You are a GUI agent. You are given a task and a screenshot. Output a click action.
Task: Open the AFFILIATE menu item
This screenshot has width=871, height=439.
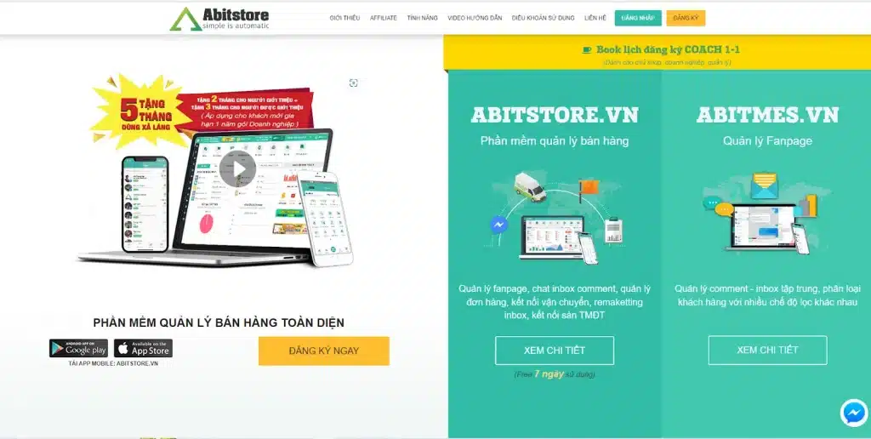pyautogui.click(x=384, y=19)
